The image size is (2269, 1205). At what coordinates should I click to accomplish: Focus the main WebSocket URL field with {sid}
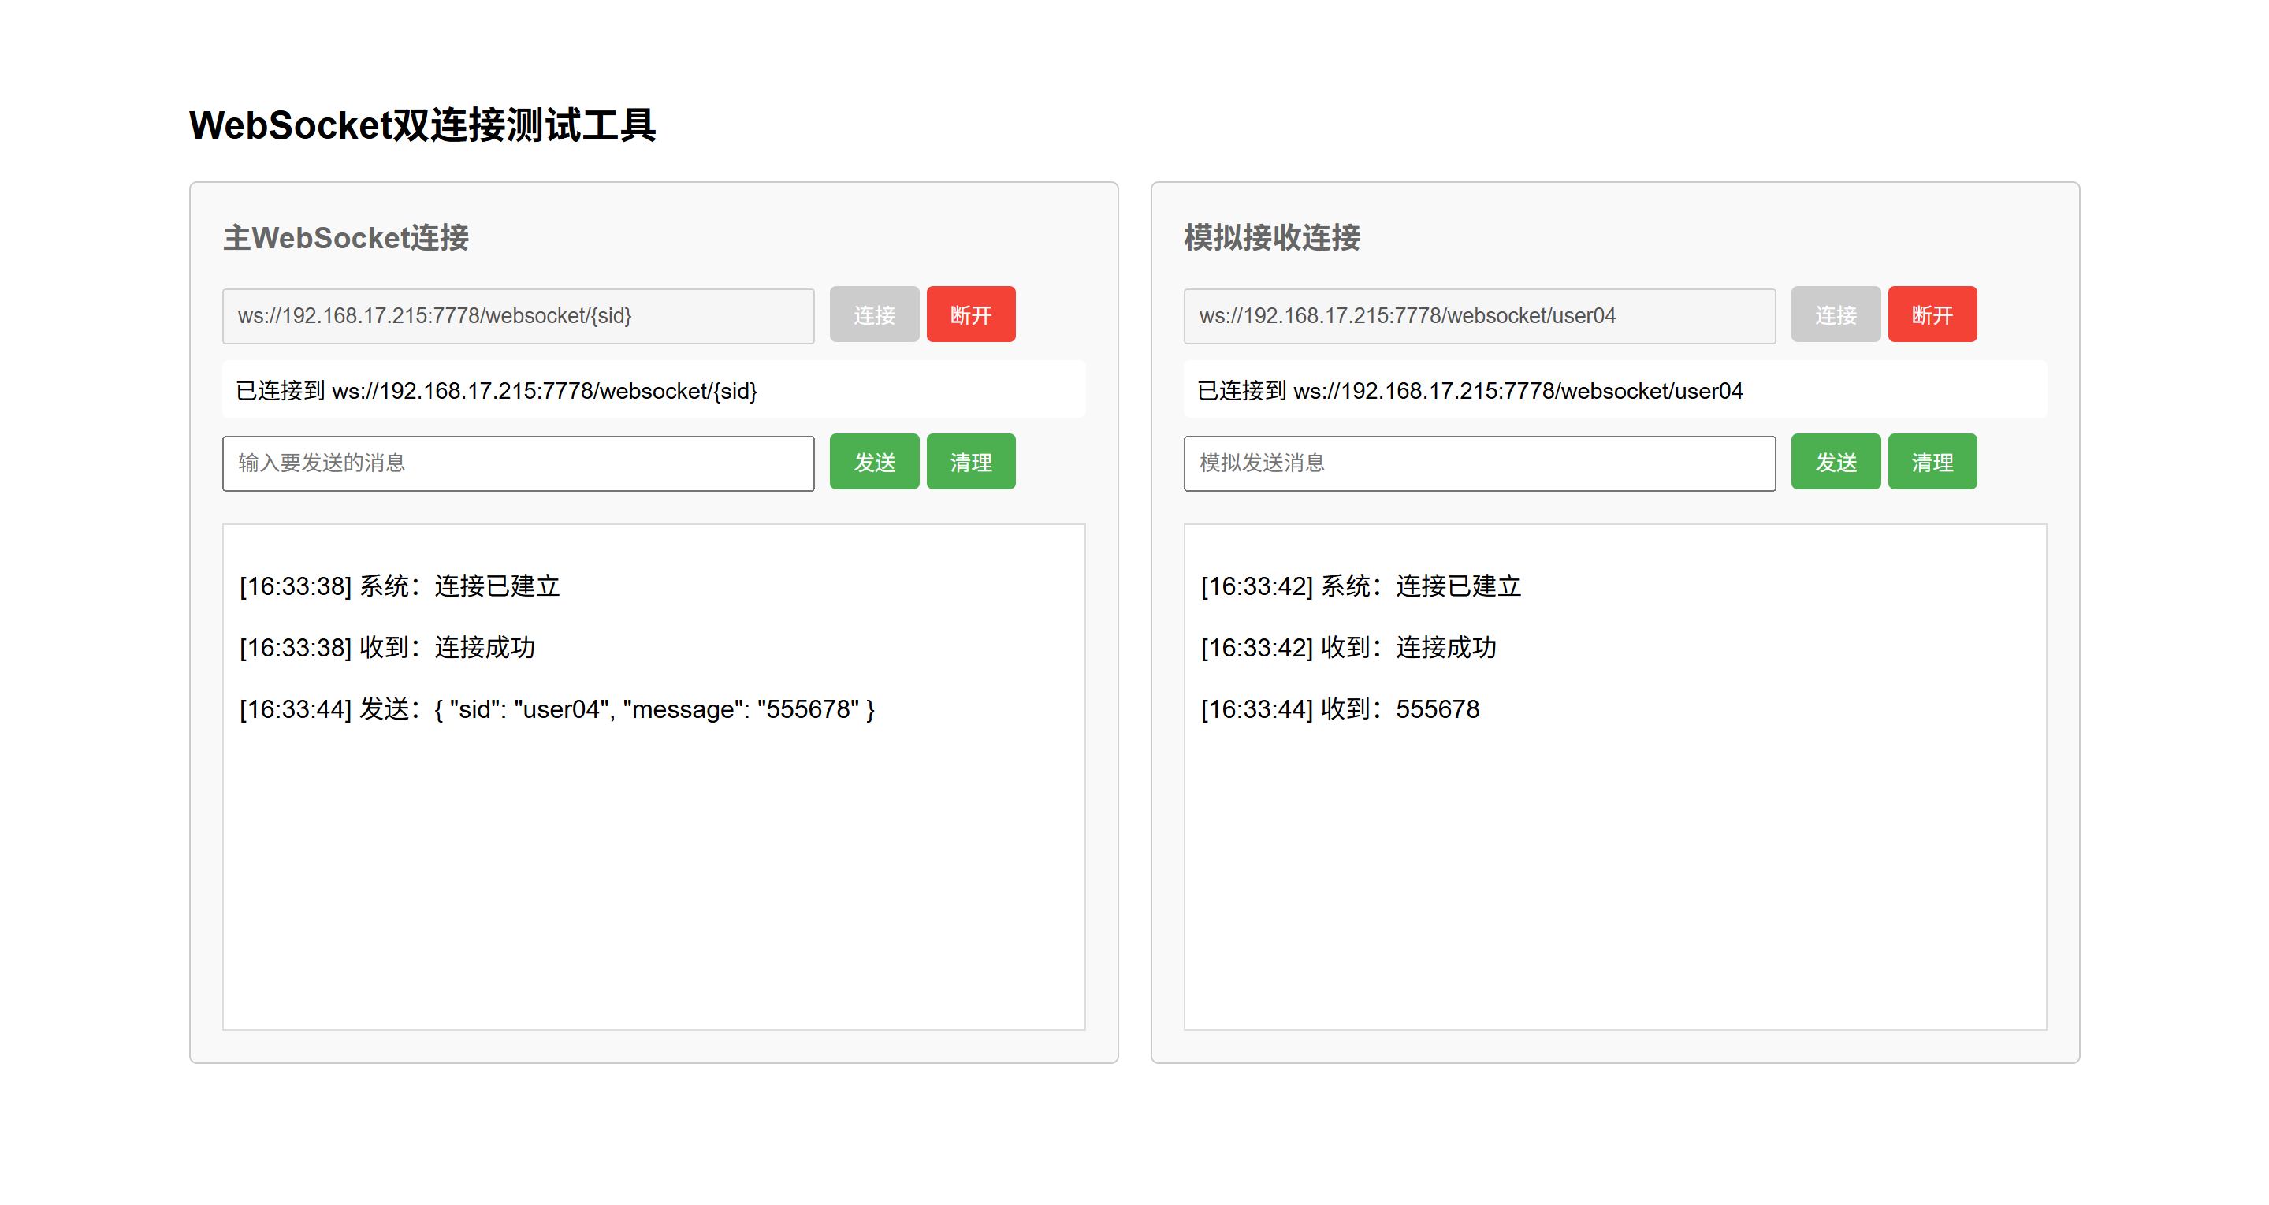click(518, 315)
